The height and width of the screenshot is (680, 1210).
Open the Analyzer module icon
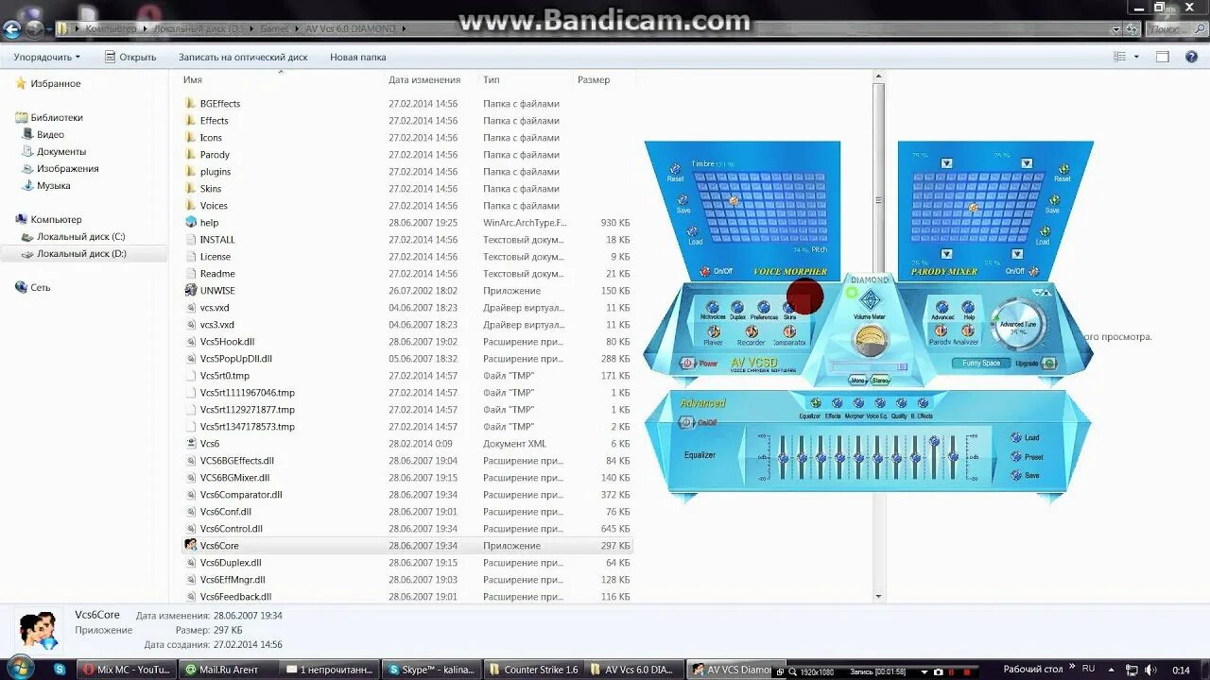pyautogui.click(x=968, y=331)
